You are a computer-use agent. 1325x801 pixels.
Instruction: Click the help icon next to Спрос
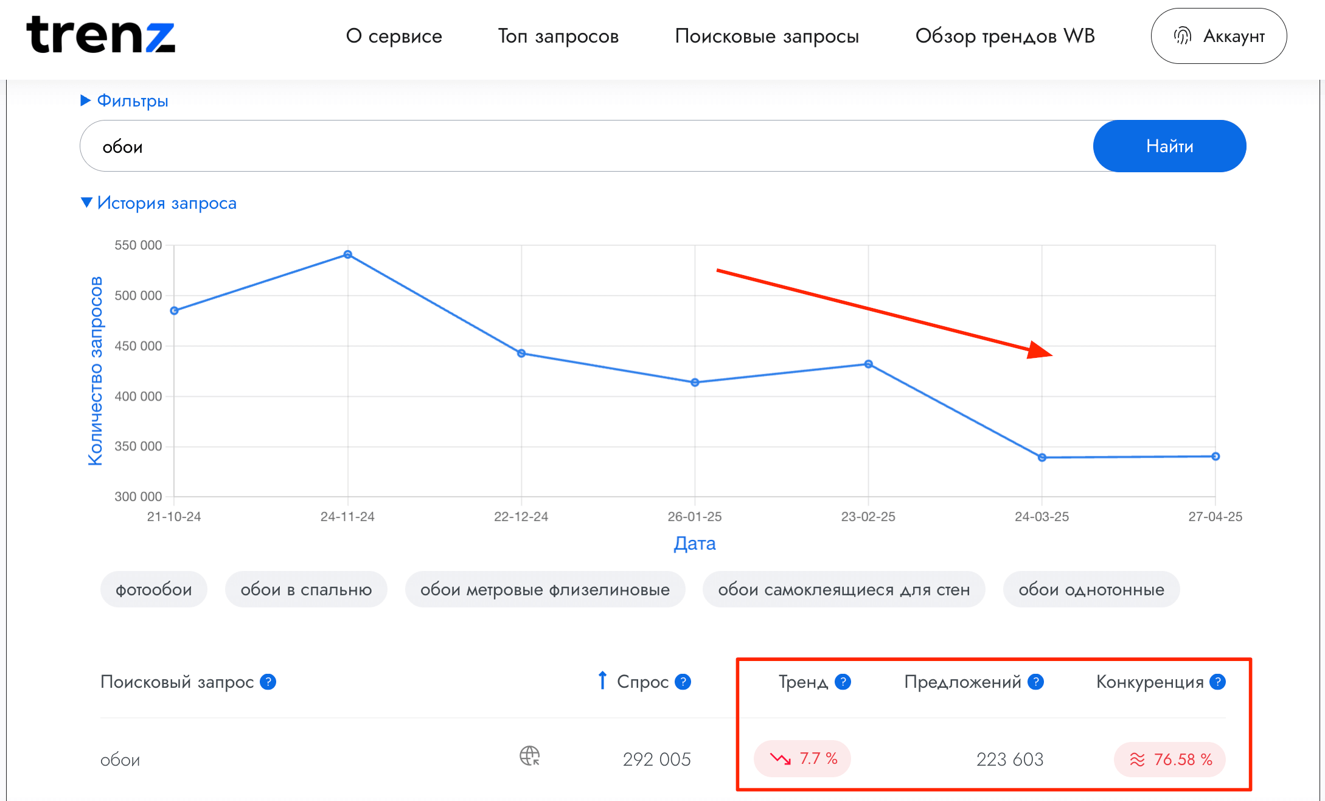683,682
